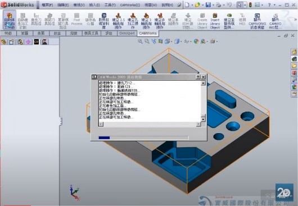Click the Save icon in the top toolbar
Image resolution: width=298 pixels, height=206 pixels.
tap(208, 5)
